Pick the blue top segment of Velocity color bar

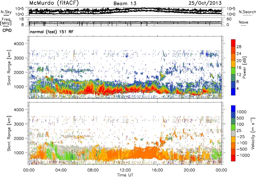point(233,109)
